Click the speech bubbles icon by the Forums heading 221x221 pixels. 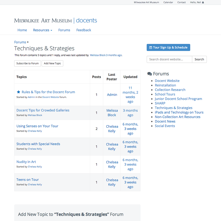150,74
